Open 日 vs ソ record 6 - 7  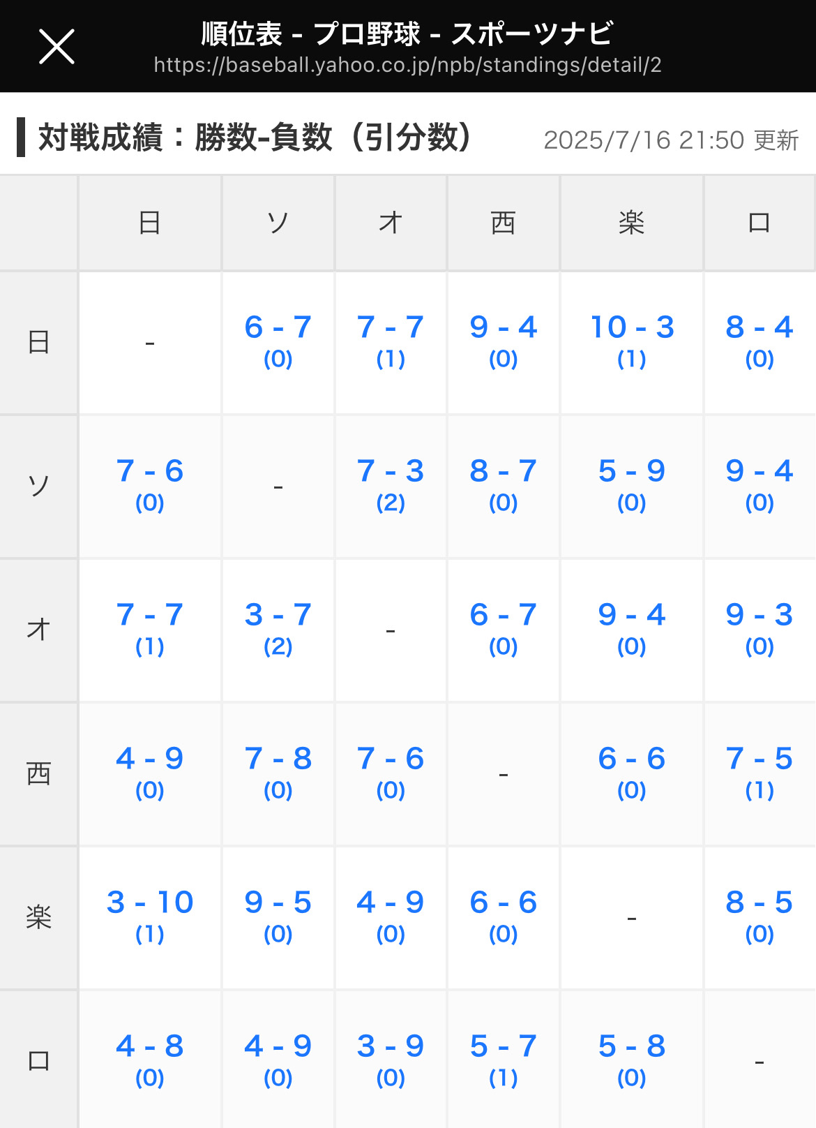tap(278, 341)
